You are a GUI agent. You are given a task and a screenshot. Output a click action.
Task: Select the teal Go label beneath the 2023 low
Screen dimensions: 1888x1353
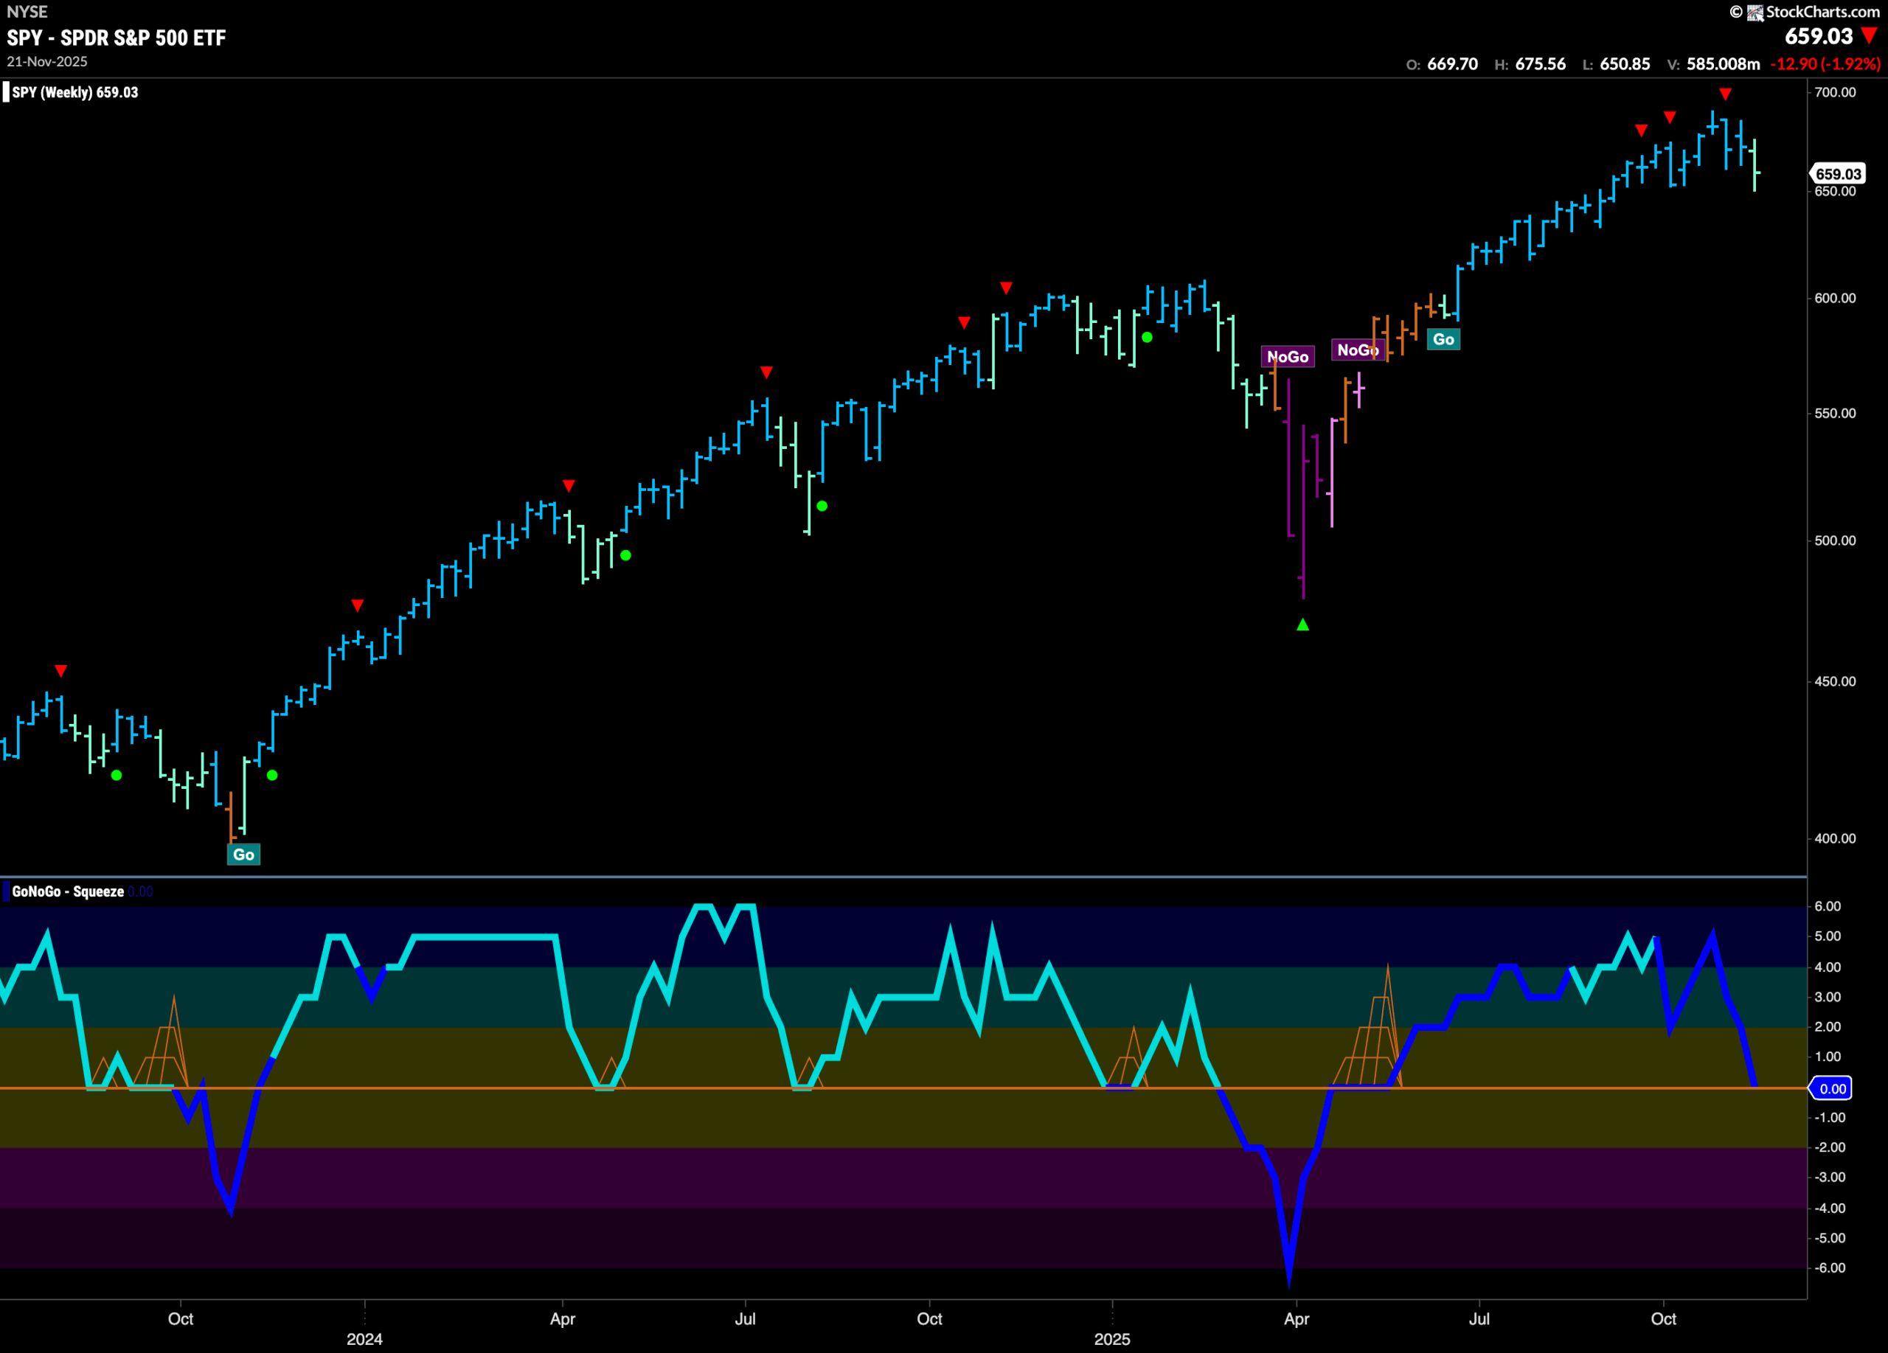pos(243,854)
